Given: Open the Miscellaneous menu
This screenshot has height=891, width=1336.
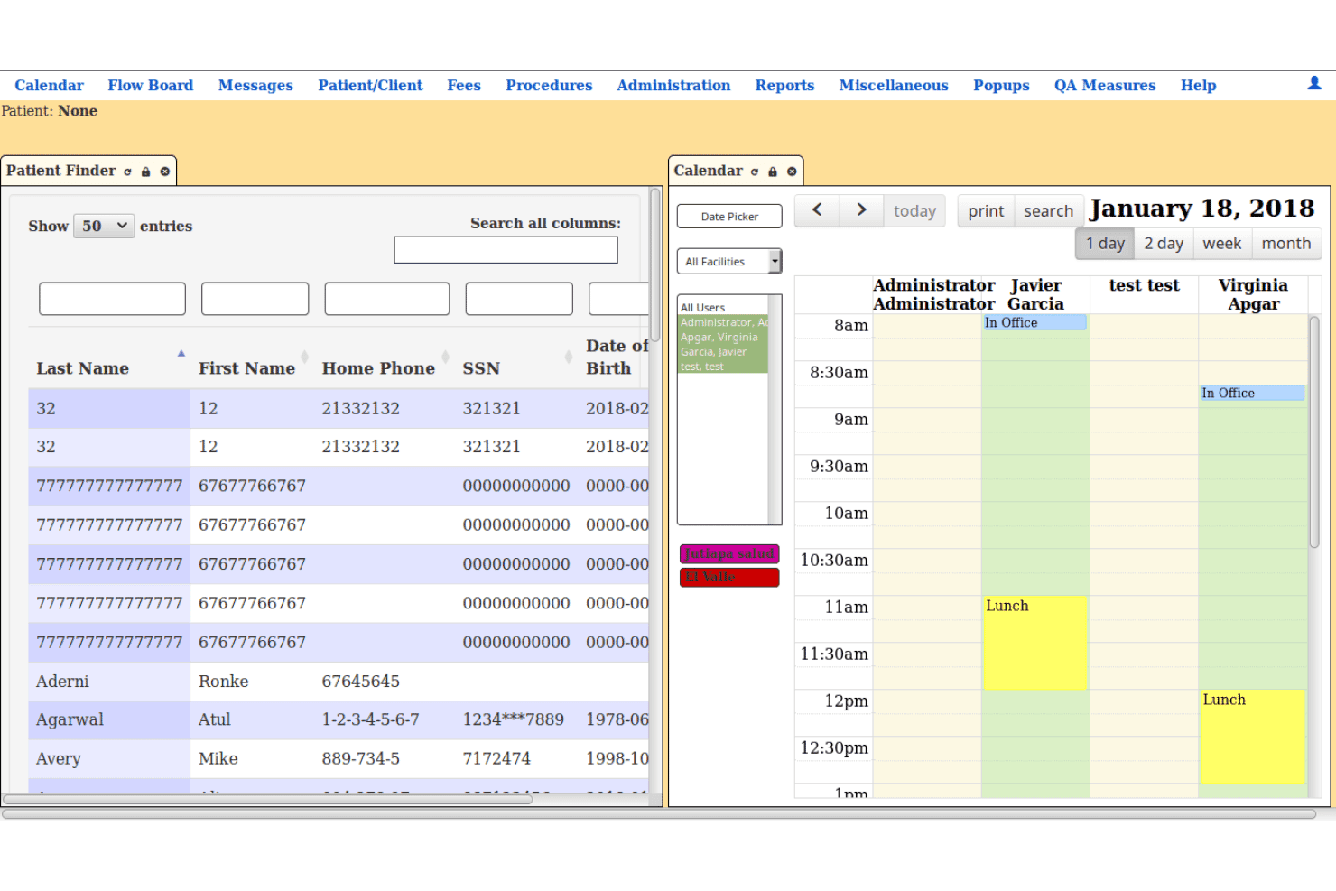Looking at the screenshot, I should coord(894,85).
